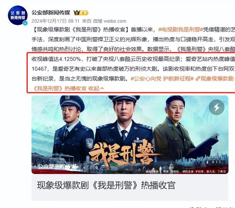Click the 现象级爆款剧 orange link text

217,78
